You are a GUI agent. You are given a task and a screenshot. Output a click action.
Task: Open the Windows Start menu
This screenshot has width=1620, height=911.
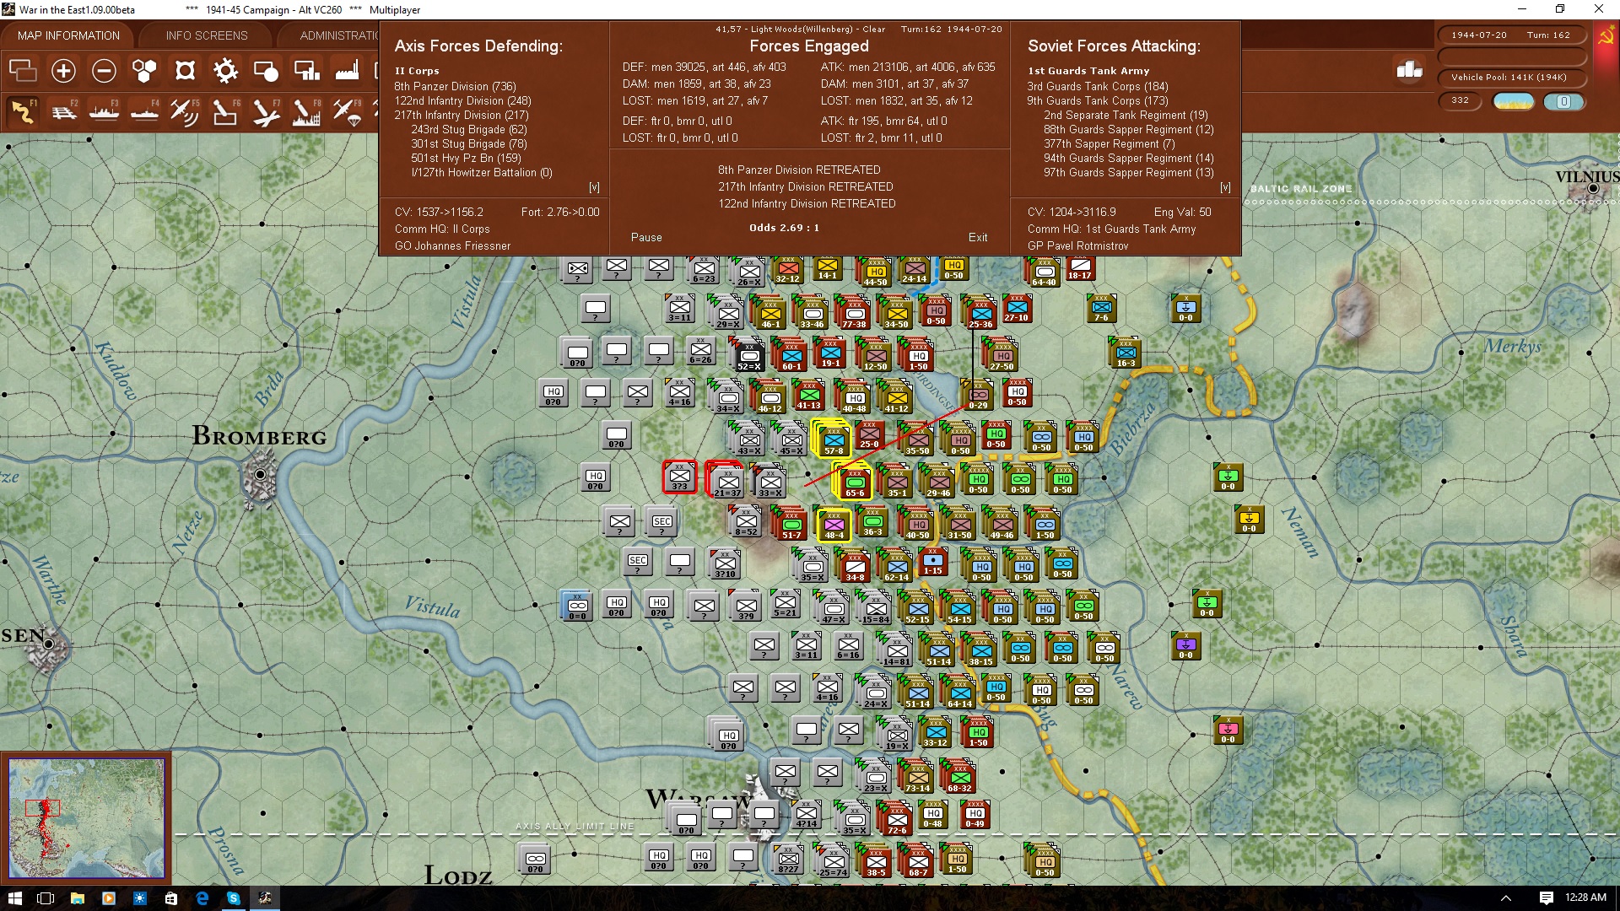pos(15,898)
